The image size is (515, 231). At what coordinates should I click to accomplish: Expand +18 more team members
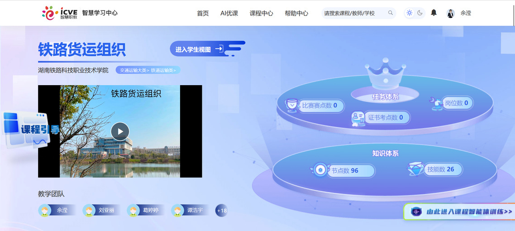[221, 210]
